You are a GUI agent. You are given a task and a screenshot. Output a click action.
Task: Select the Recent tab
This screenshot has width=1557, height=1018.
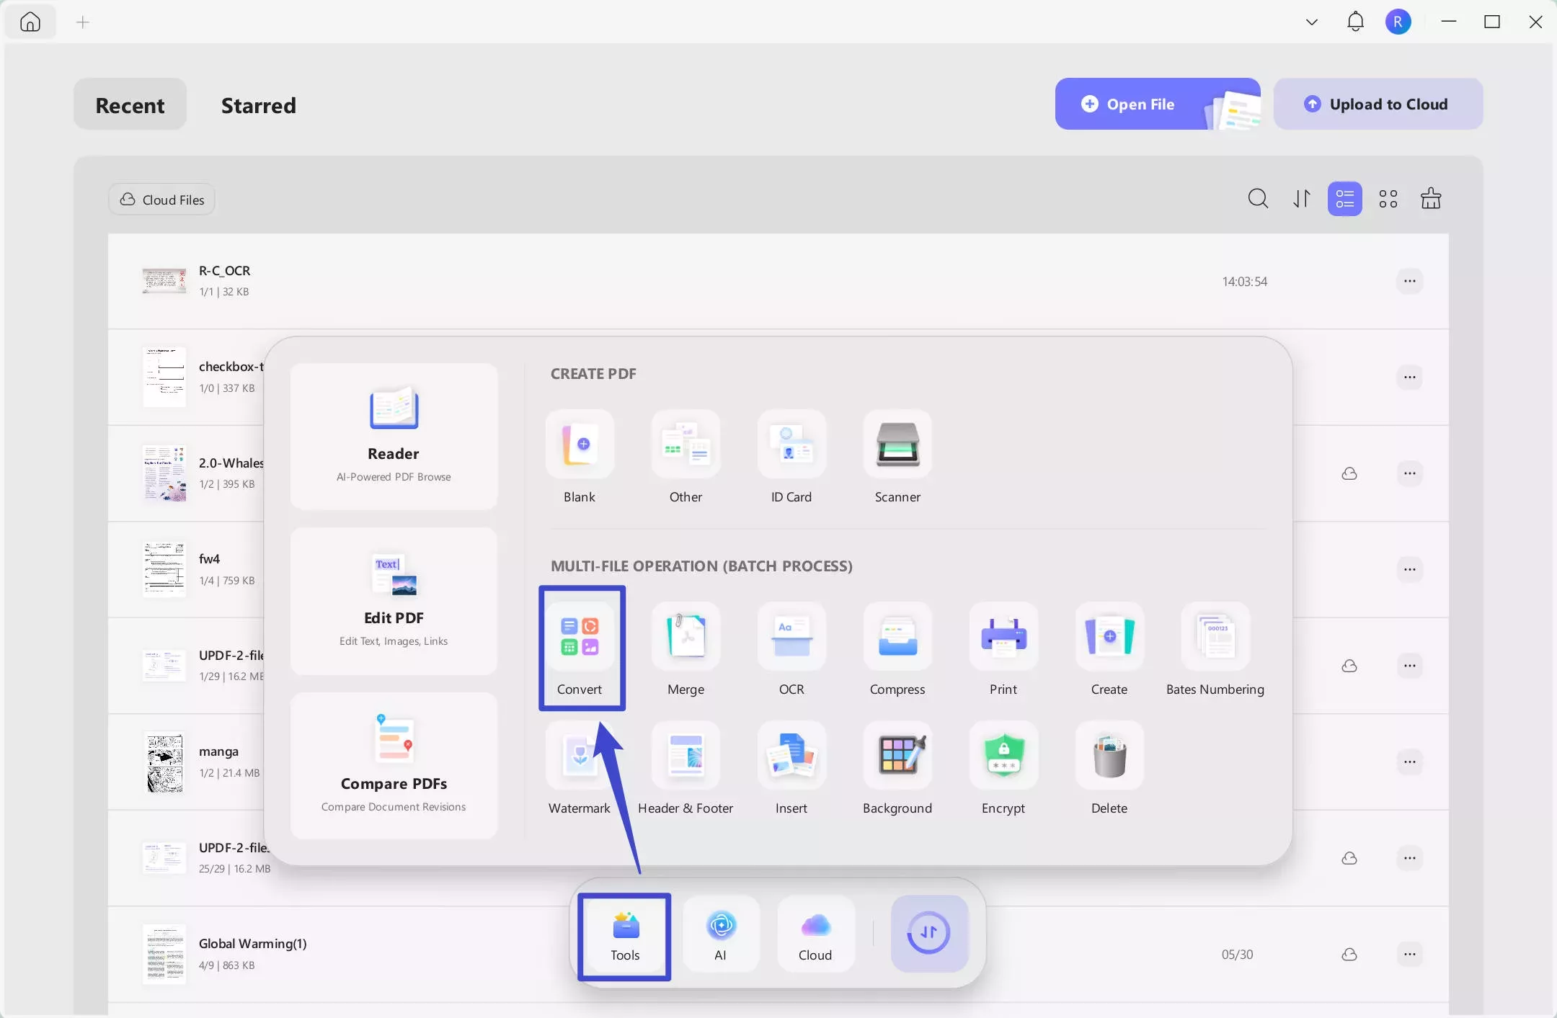tap(130, 105)
